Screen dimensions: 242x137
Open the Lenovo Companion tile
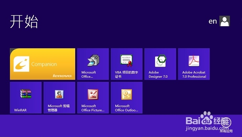pyautogui.click(x=42, y=64)
